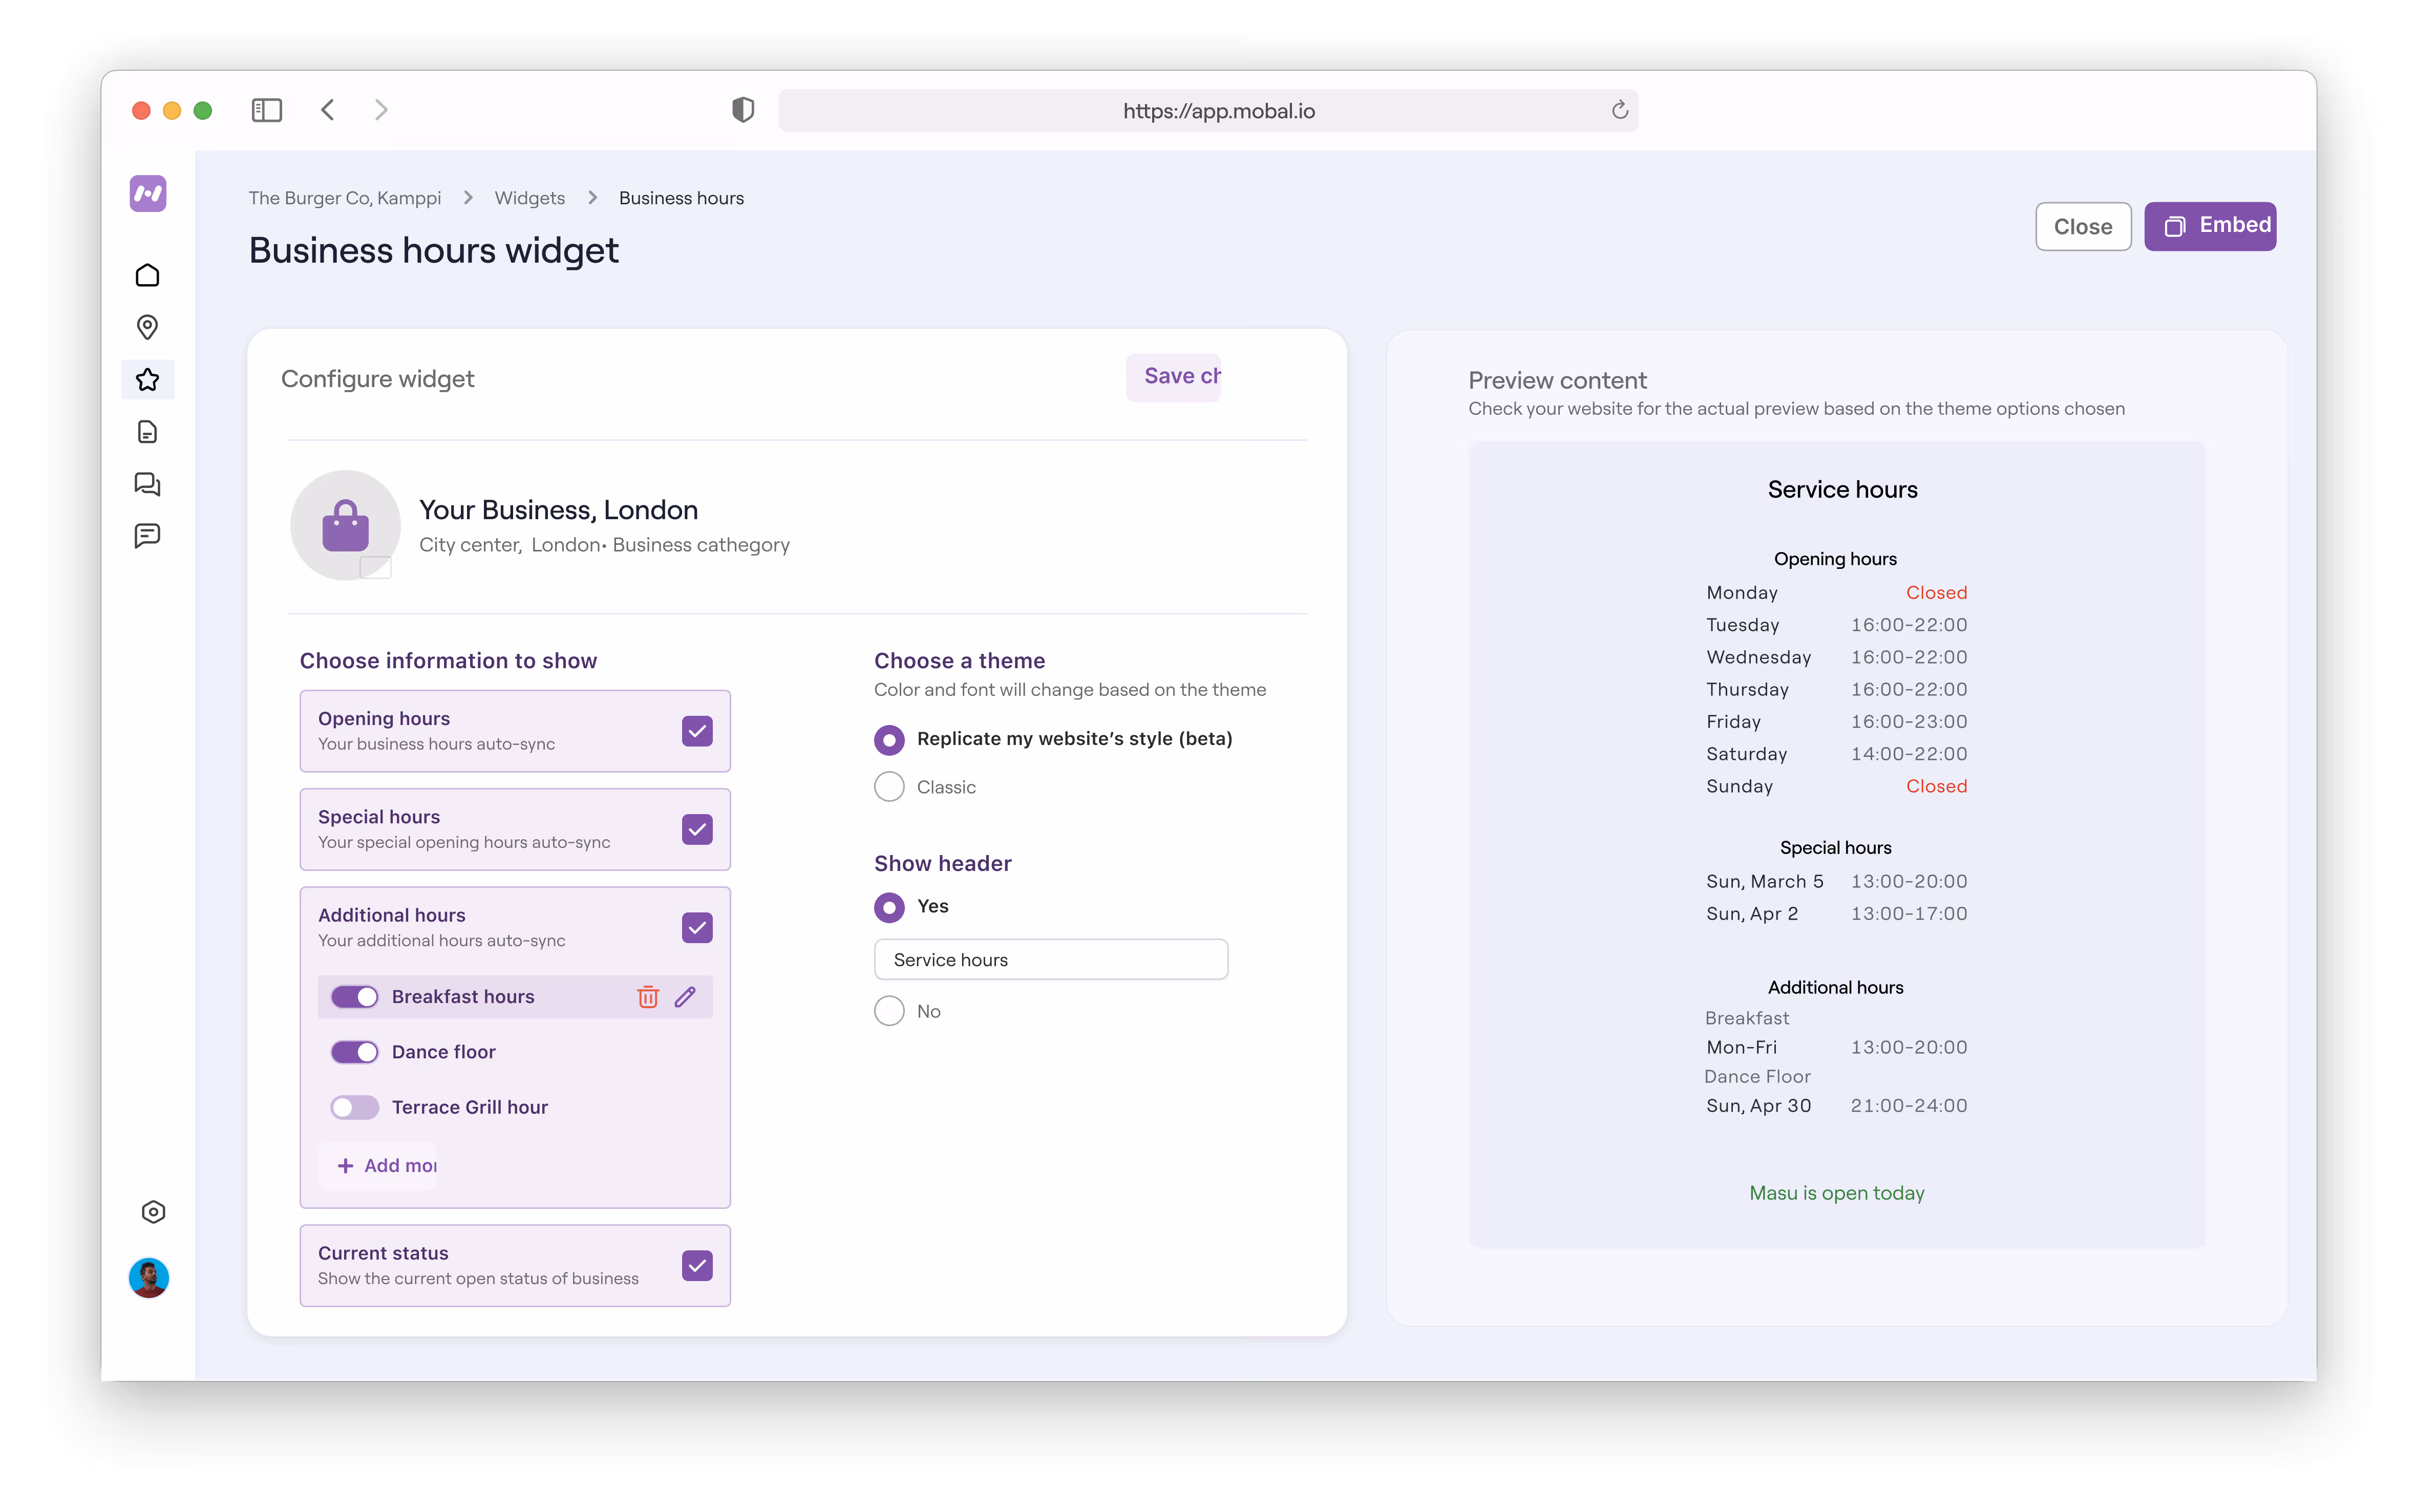Click Your Business, London title

(558, 510)
